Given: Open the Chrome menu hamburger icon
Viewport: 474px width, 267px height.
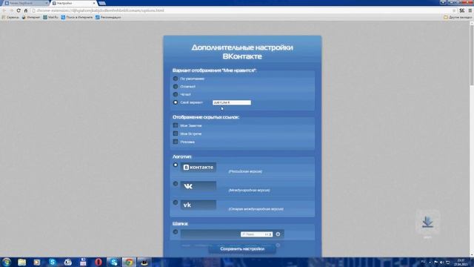Looking at the screenshot, I should [x=470, y=10].
